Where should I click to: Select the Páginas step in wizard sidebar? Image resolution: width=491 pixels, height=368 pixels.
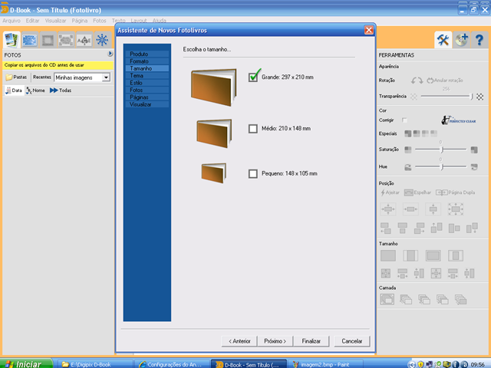pyautogui.click(x=147, y=97)
